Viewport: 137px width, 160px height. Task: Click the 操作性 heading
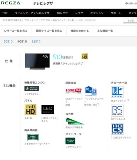coord(69,114)
